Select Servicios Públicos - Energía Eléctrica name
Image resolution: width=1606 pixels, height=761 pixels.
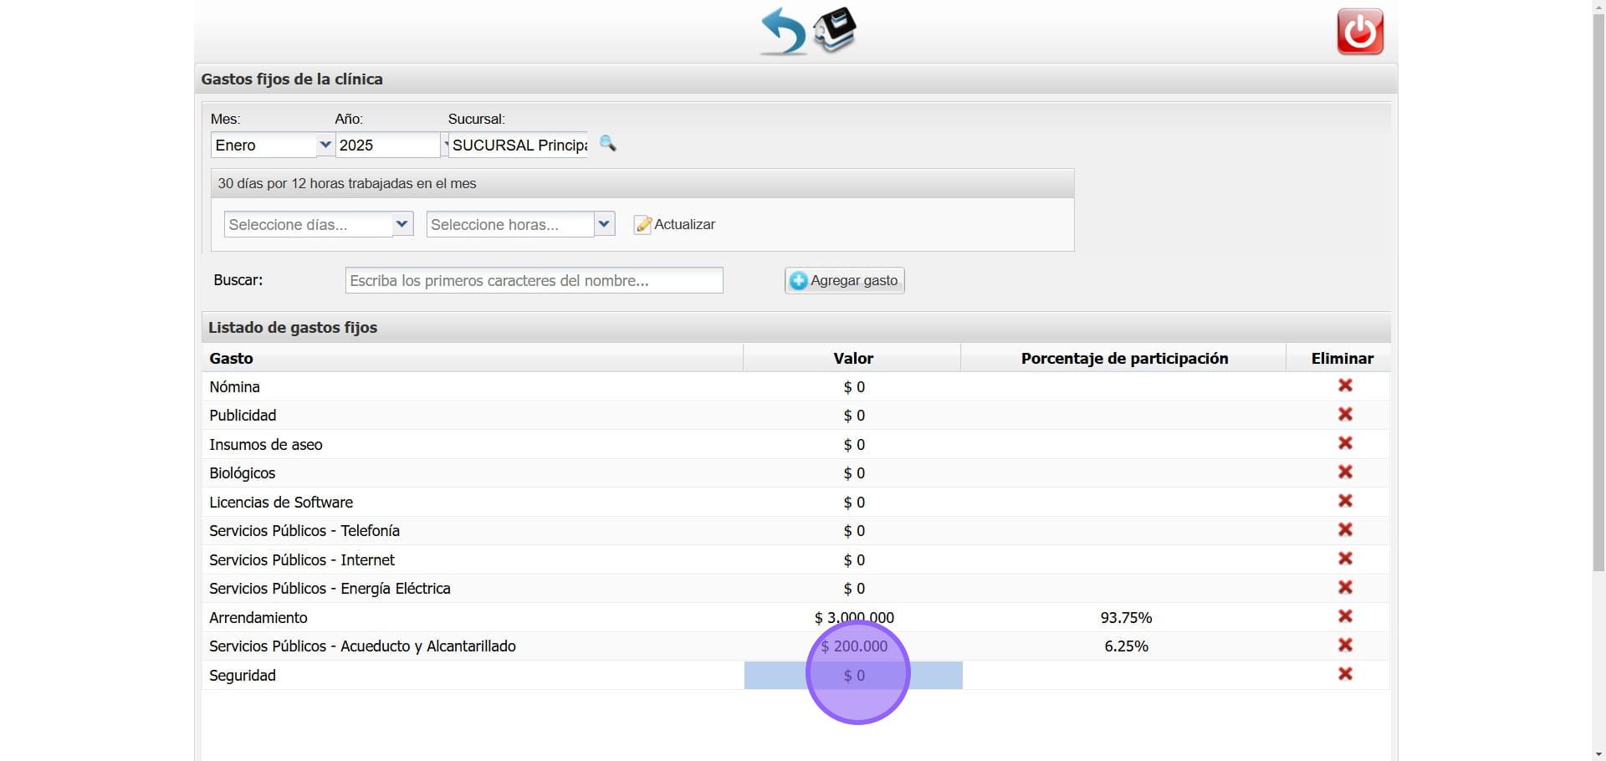[x=330, y=588]
